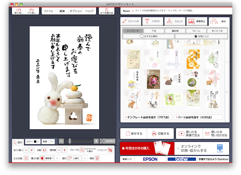The image size is (241, 175).
Task: Switch to the 干支 tab
Action: pyautogui.click(x=154, y=31)
